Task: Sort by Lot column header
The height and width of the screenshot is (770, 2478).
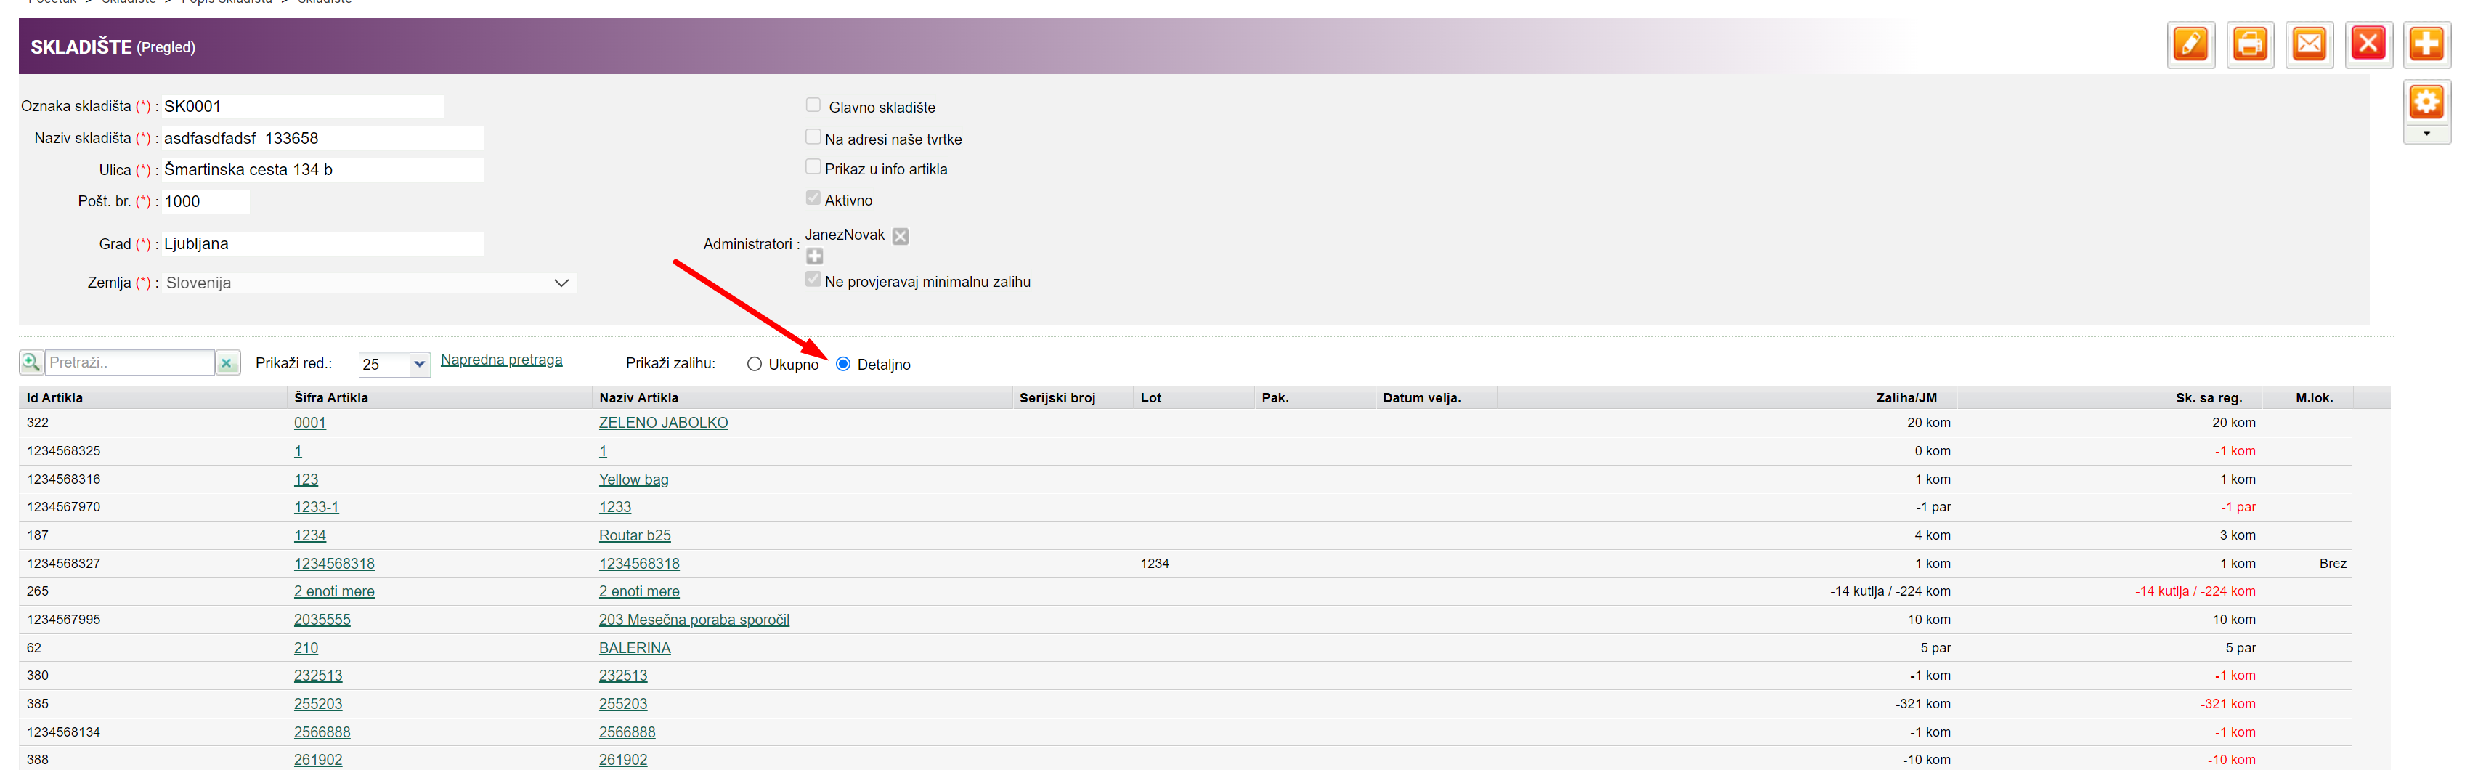Action: click(x=1150, y=397)
